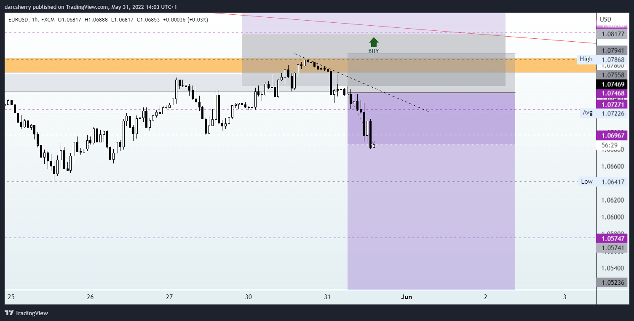634x321 pixels.
Task: Select the gray 1.05236 price label
Action: pyautogui.click(x=613, y=282)
